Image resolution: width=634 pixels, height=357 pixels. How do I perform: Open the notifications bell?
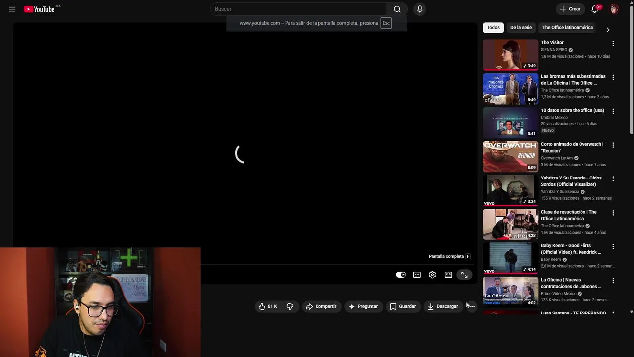(595, 9)
